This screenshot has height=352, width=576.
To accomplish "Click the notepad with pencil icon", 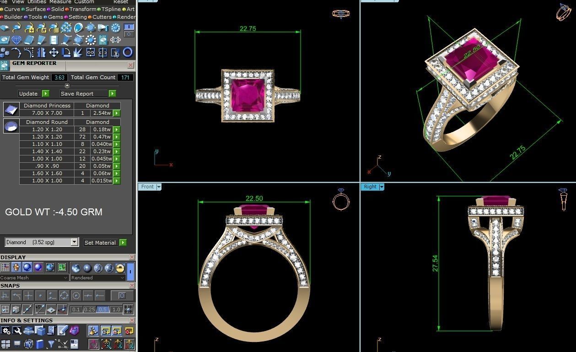I will coord(63,330).
